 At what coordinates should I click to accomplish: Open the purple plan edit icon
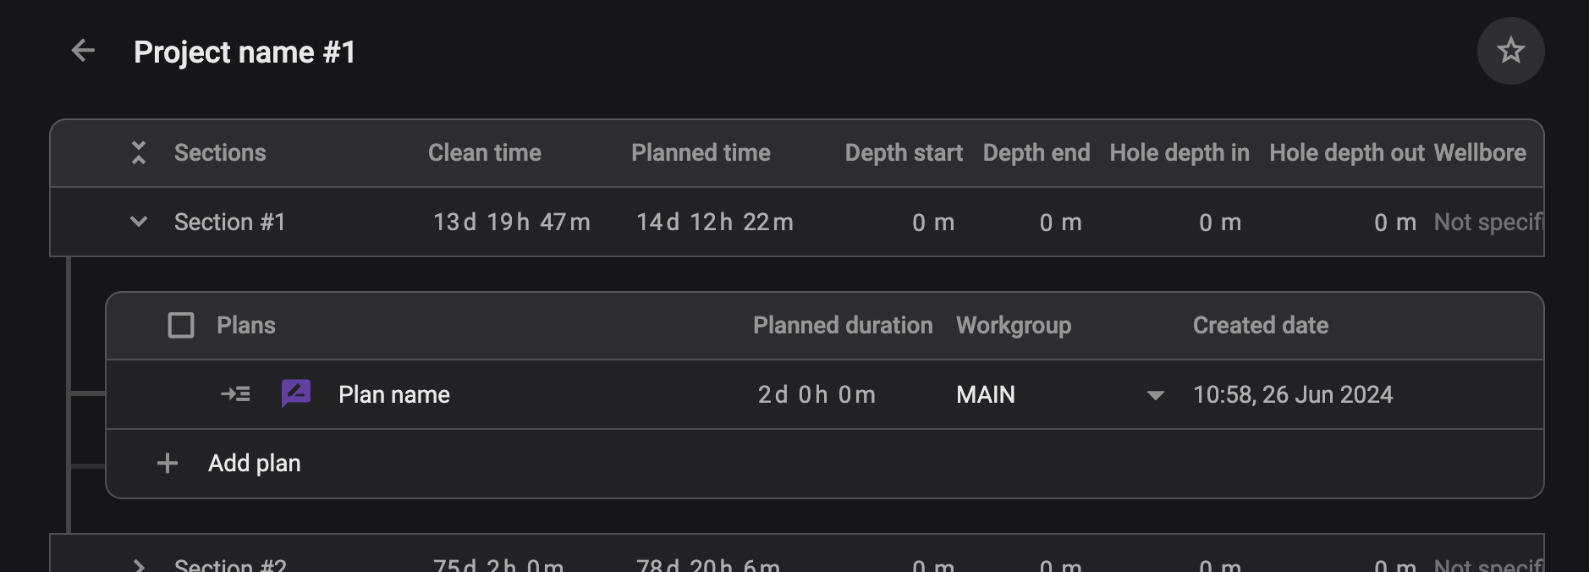pyautogui.click(x=295, y=393)
